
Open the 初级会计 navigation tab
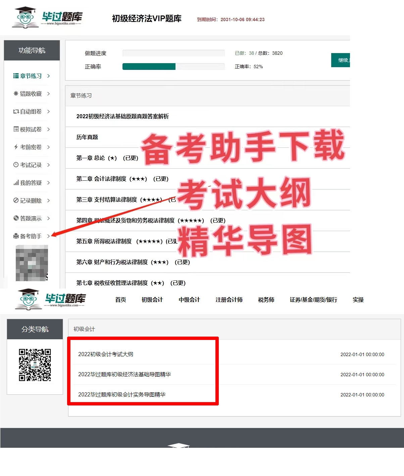[152, 300]
